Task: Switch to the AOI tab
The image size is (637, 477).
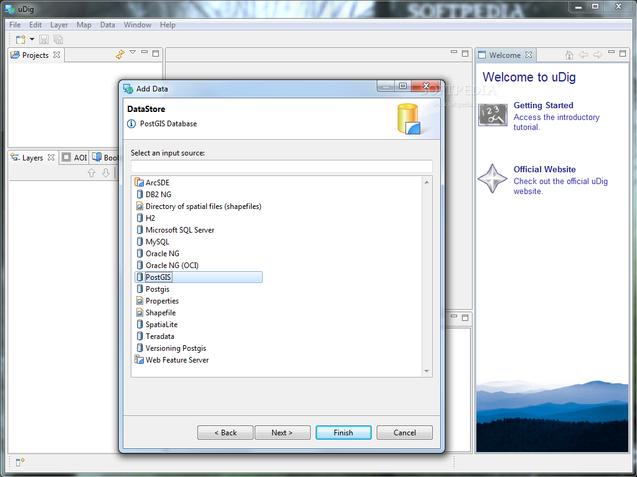Action: coord(75,157)
